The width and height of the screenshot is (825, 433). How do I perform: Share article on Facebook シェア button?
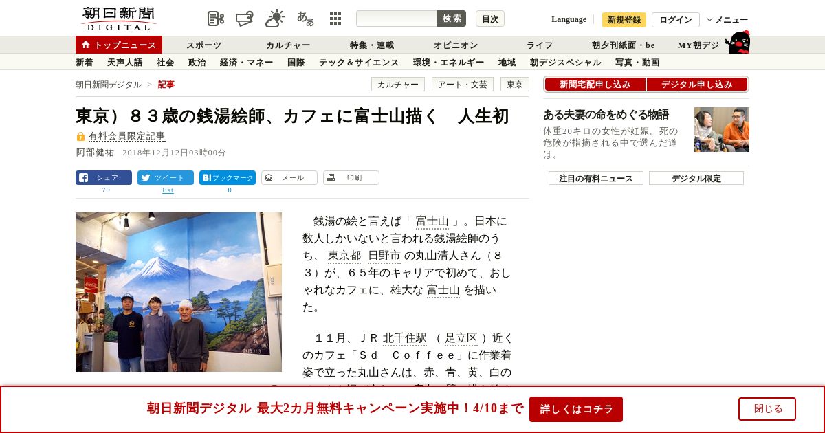(104, 177)
